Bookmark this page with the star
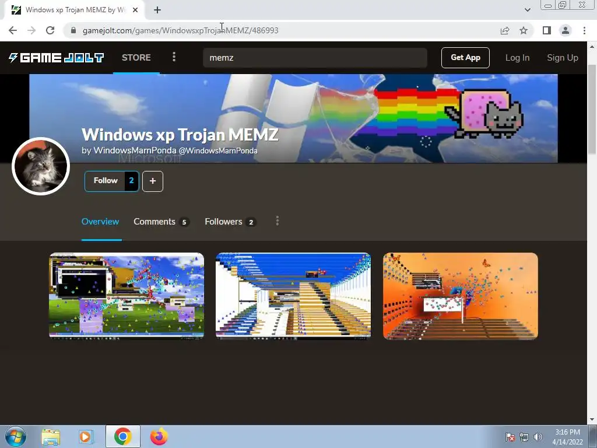Viewport: 597px width, 448px height. coord(524,30)
